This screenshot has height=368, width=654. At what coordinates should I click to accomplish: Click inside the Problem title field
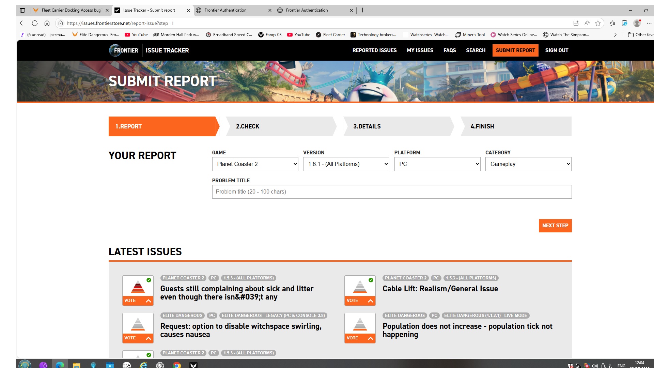click(x=392, y=192)
